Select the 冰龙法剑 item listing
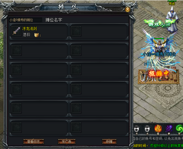Screen dimensions: 183x149 (39, 32)
